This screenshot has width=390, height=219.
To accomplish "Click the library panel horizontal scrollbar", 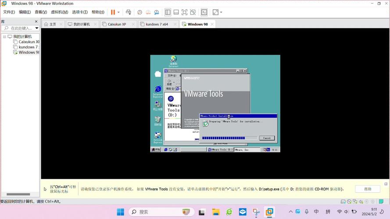I will (x=18, y=194).
